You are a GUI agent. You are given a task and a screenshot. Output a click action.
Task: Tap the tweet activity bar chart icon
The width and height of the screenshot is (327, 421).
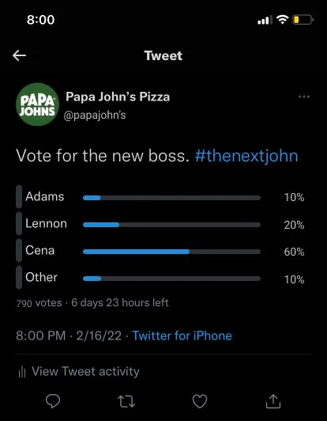(x=22, y=372)
